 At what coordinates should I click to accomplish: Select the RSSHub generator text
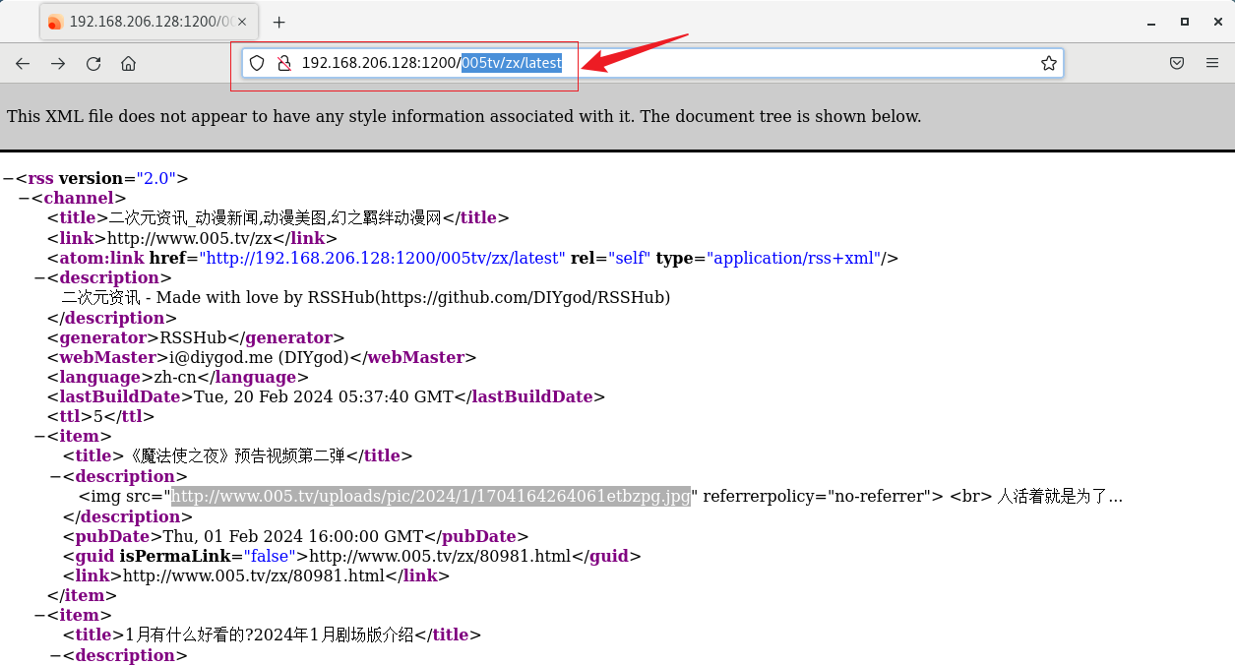194,337
